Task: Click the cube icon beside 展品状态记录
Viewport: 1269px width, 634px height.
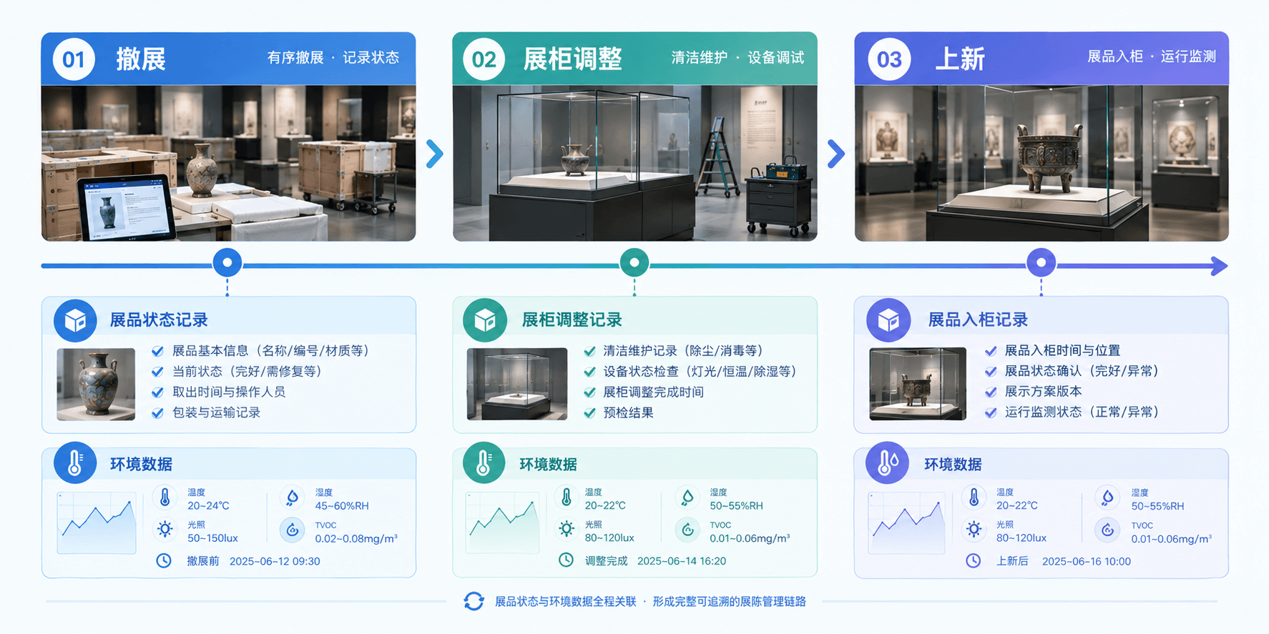Action: (75, 320)
